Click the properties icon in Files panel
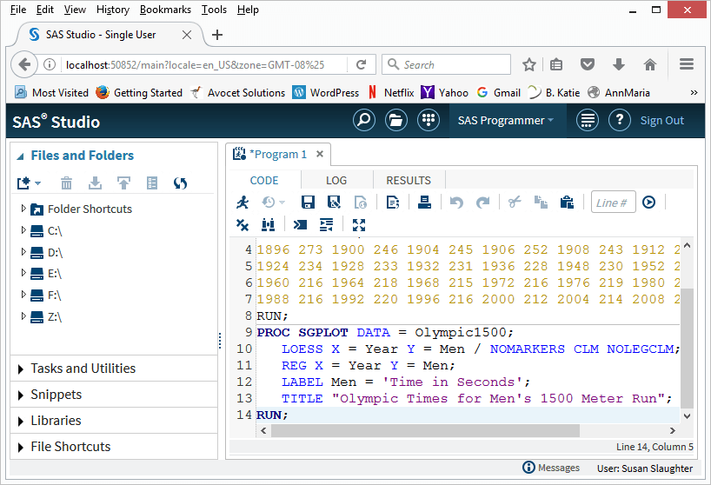Viewport: 711px width, 485px height. (x=152, y=183)
